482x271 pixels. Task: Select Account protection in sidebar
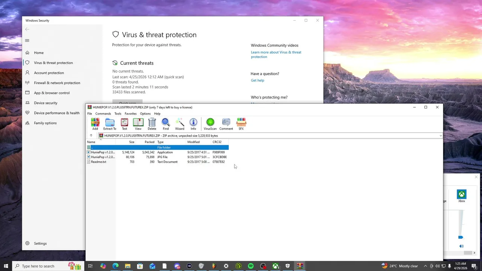tap(49, 73)
